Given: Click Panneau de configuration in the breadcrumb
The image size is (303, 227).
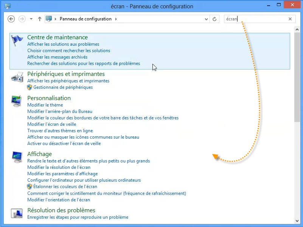Looking at the screenshot, I should (85, 19).
